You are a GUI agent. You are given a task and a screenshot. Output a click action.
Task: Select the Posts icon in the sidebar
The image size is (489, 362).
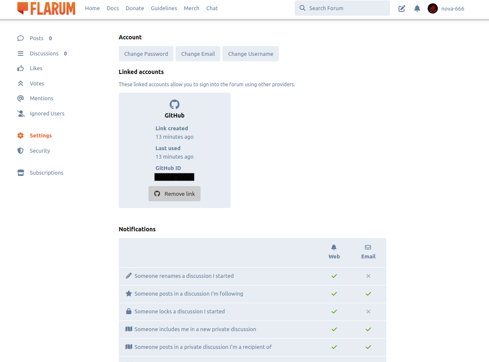click(20, 38)
